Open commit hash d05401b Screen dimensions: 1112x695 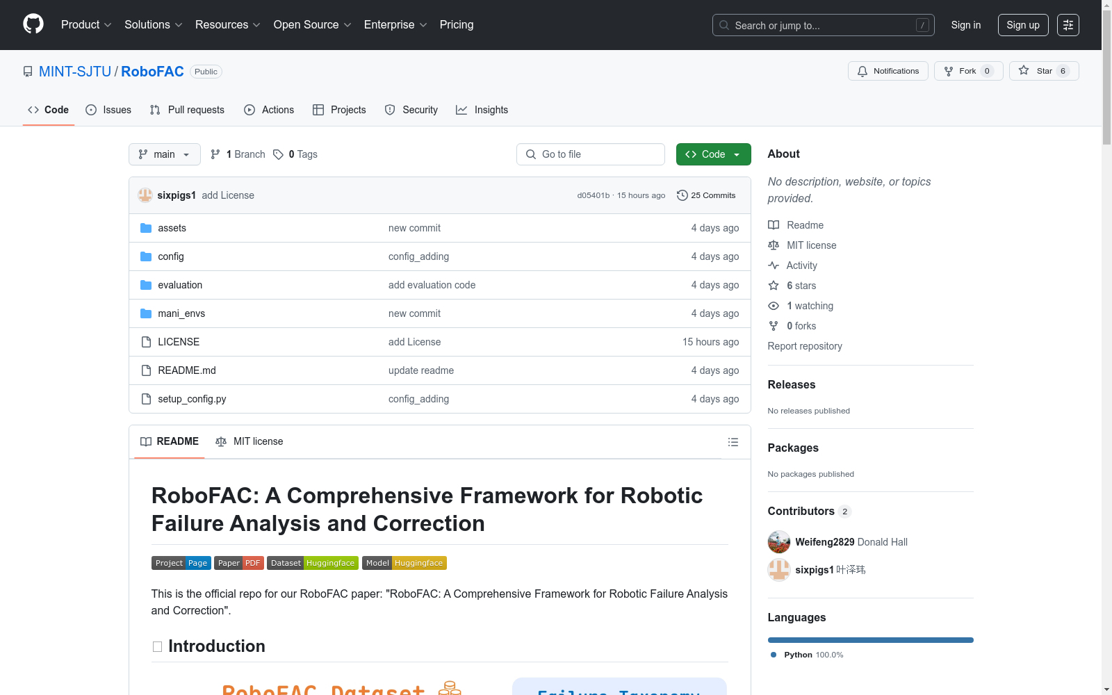[593, 195]
